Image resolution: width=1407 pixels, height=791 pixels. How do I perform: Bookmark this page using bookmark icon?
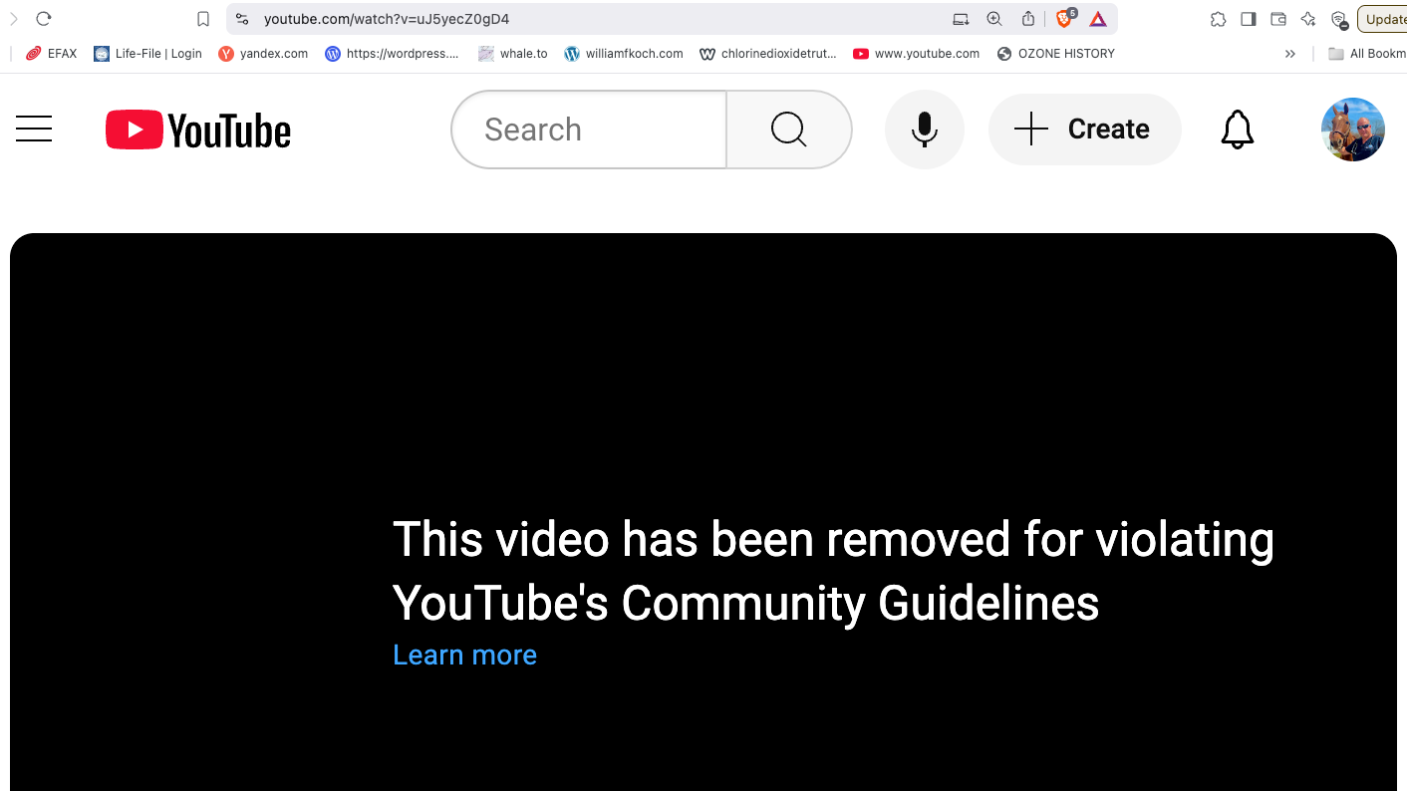coord(203,19)
